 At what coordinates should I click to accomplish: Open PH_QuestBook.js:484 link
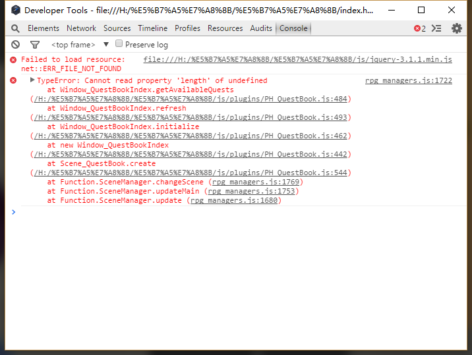point(191,99)
